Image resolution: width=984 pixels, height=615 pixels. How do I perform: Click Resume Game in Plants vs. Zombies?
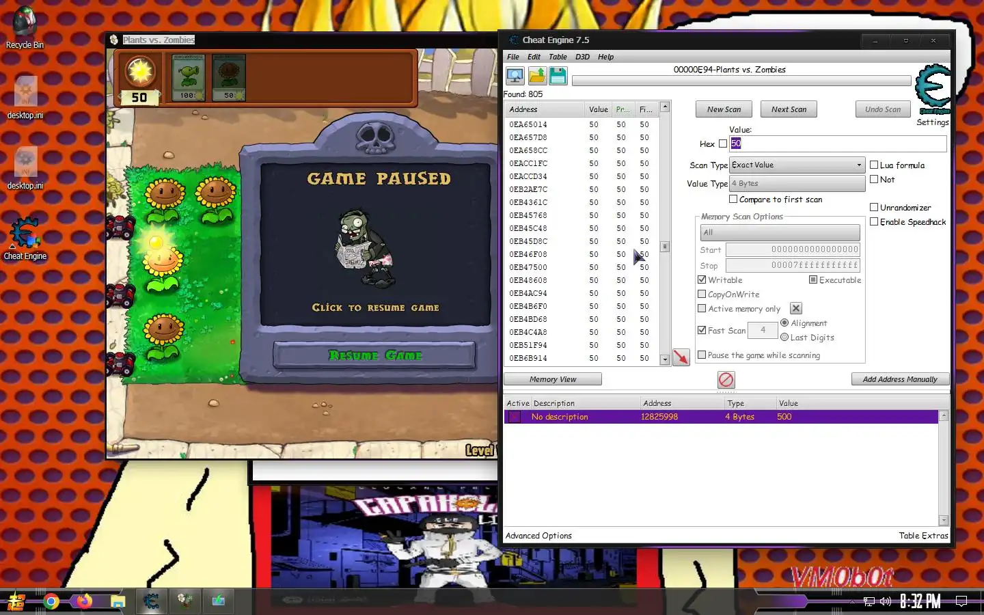pos(374,355)
